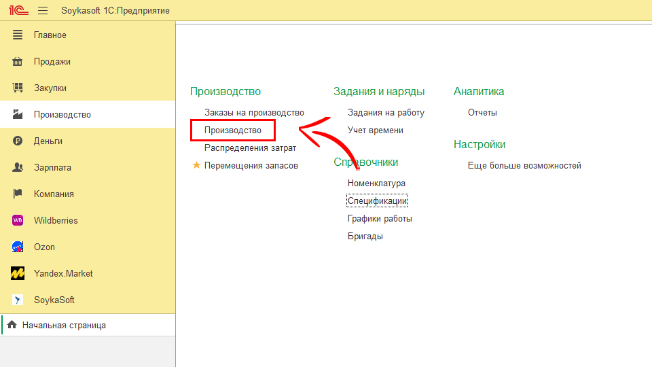Open the highlighted Производство link
The image size is (652, 367).
(232, 130)
